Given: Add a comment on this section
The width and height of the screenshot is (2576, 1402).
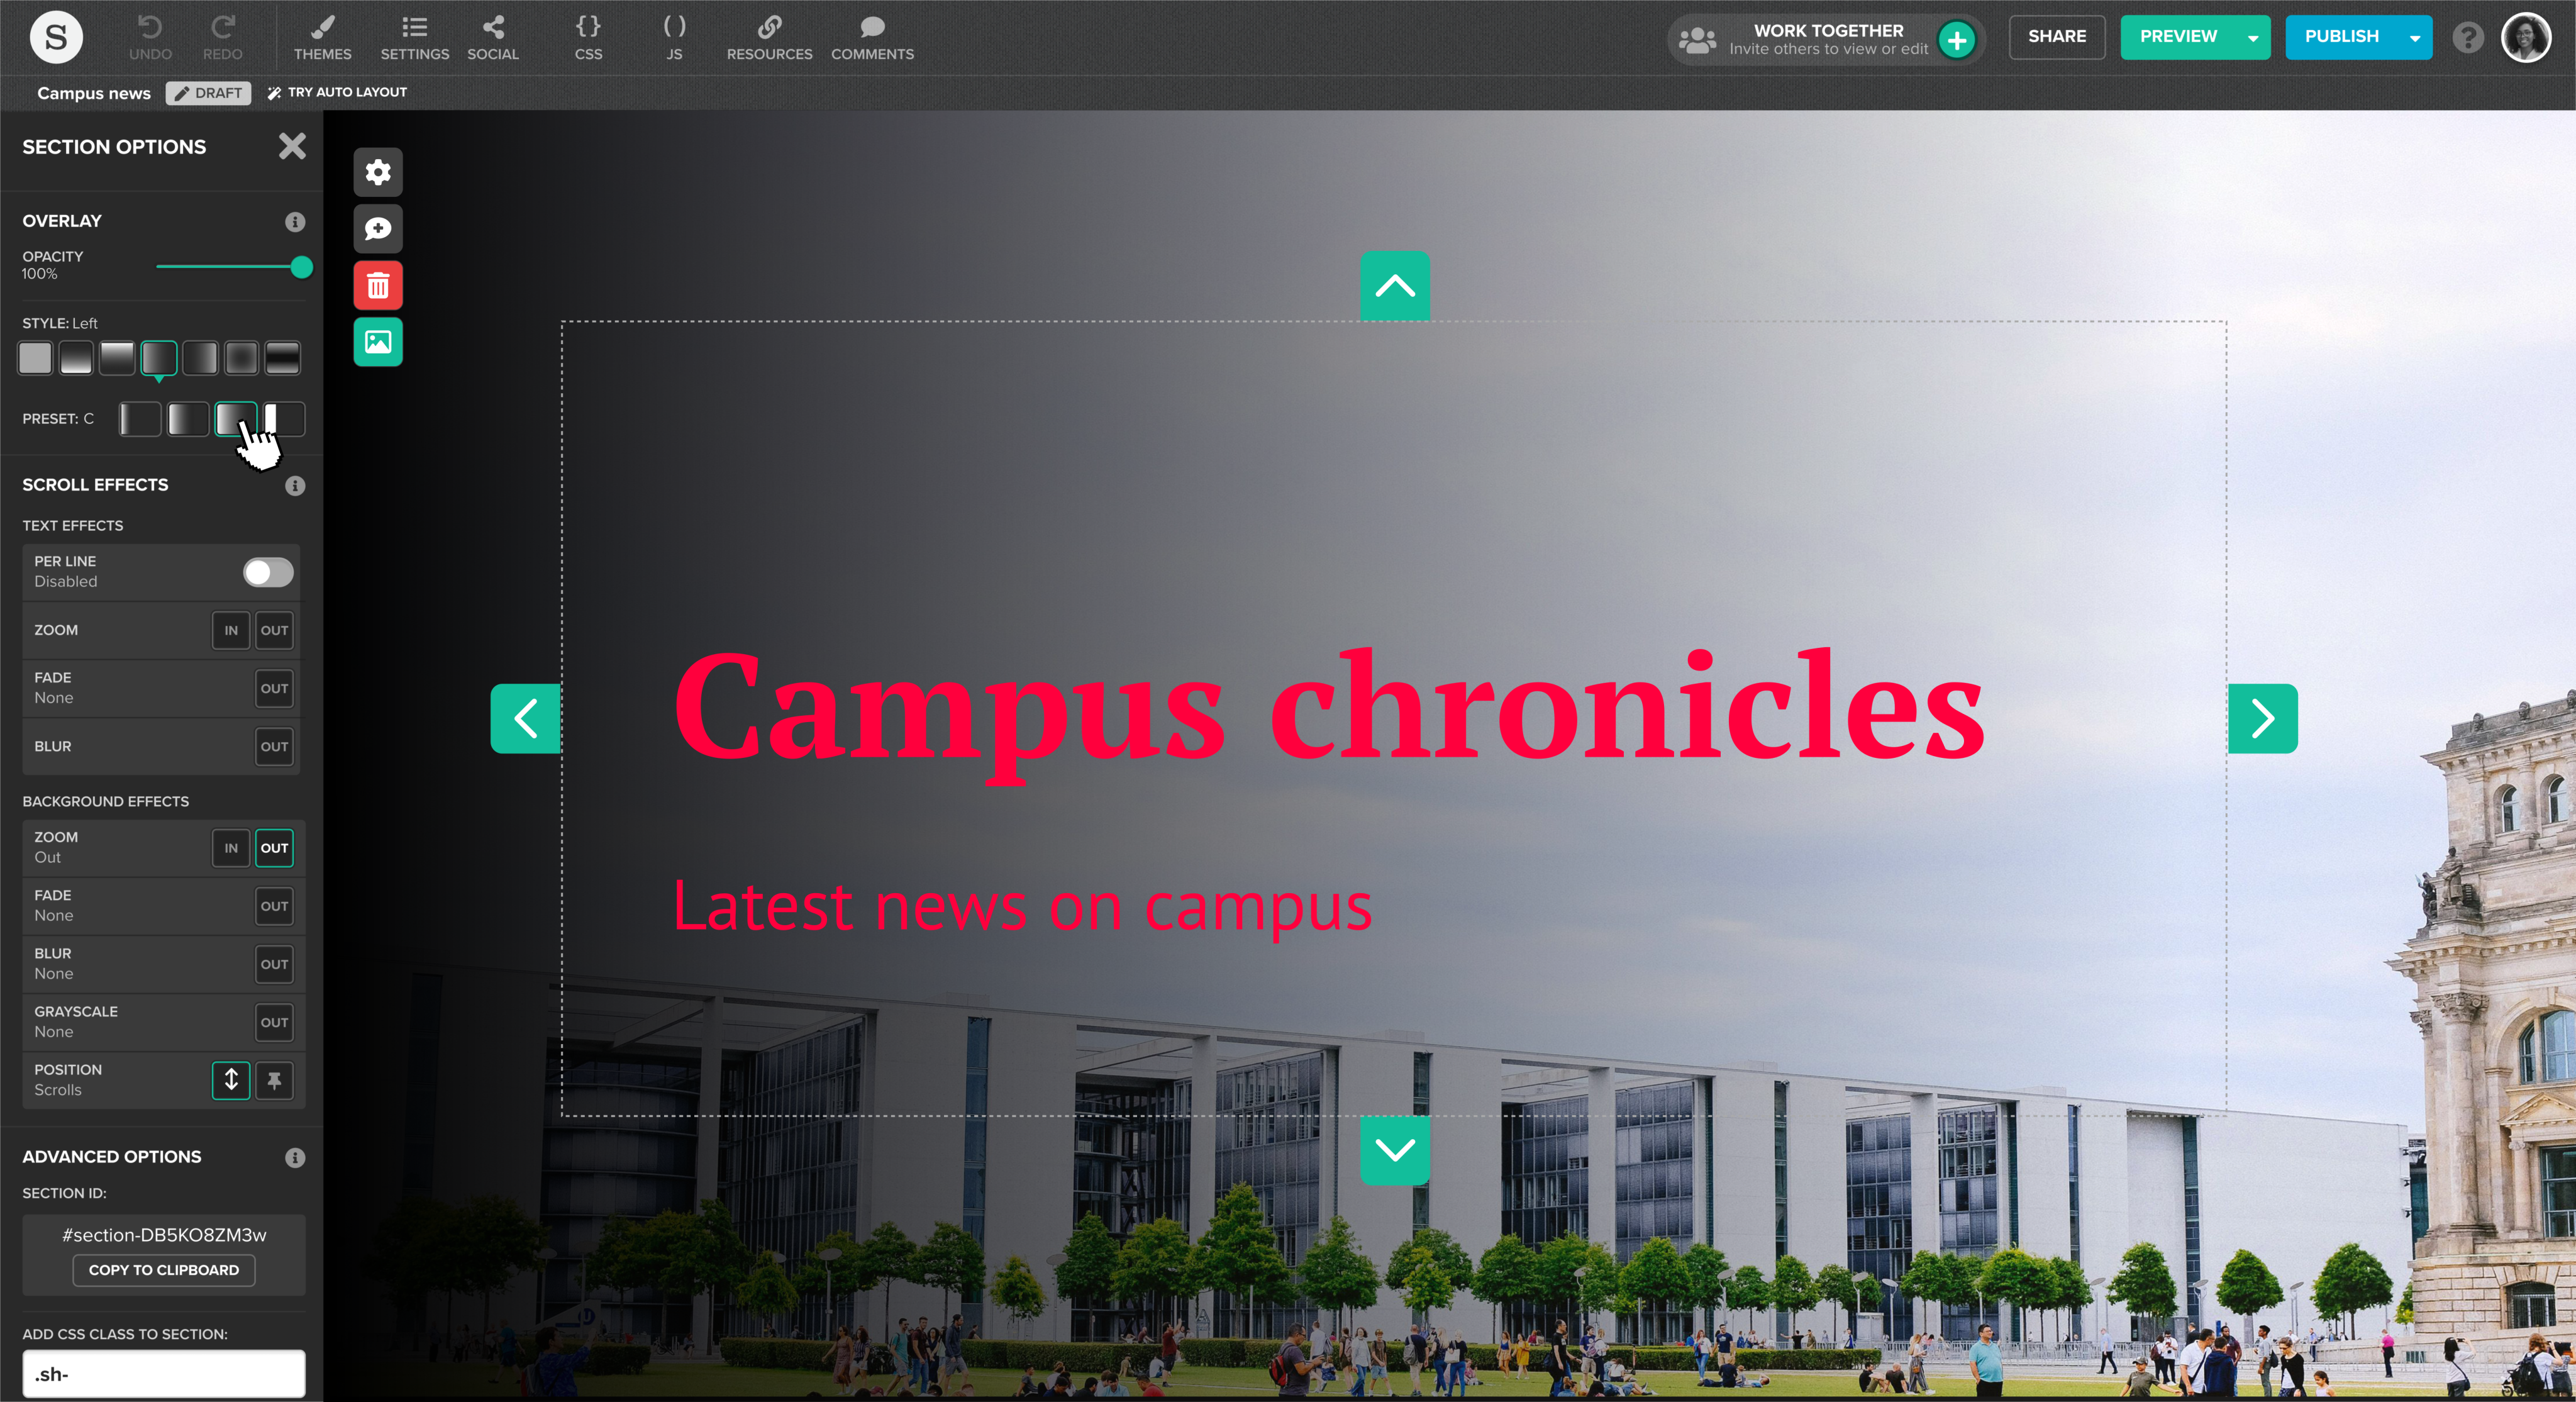Looking at the screenshot, I should pos(378,229).
